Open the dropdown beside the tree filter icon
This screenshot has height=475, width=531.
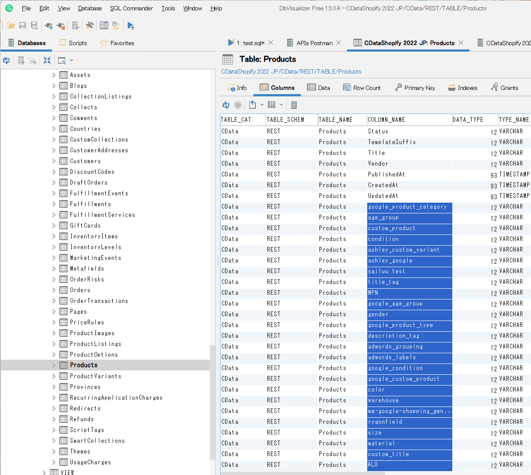point(71,61)
